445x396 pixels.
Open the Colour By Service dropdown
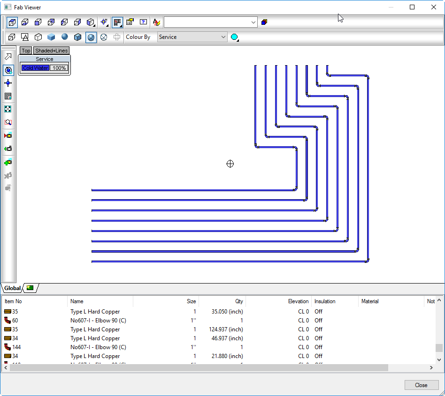(x=192, y=37)
